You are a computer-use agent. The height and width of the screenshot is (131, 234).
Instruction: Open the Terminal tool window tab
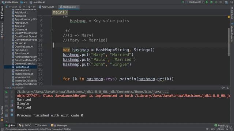[x=41, y=126]
